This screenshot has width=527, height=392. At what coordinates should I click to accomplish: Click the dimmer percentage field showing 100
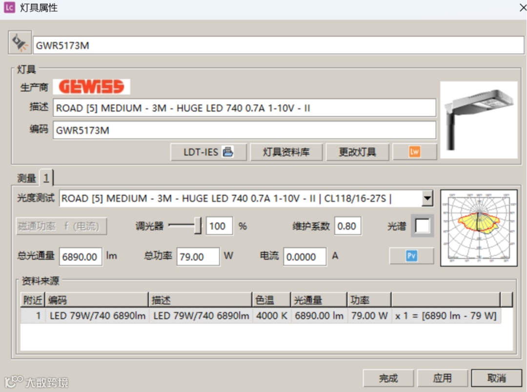pos(219,226)
